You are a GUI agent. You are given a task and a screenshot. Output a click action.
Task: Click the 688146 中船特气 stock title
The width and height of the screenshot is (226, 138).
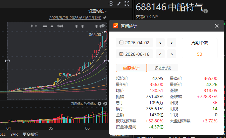(170, 7)
